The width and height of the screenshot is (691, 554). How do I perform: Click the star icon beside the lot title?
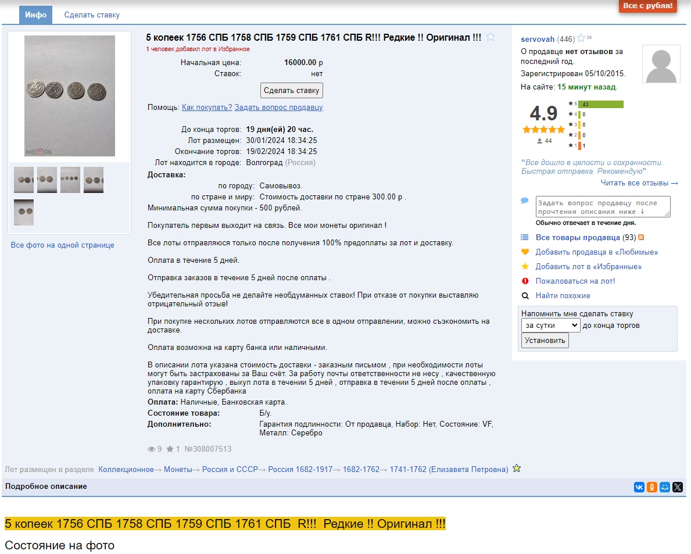click(x=490, y=37)
